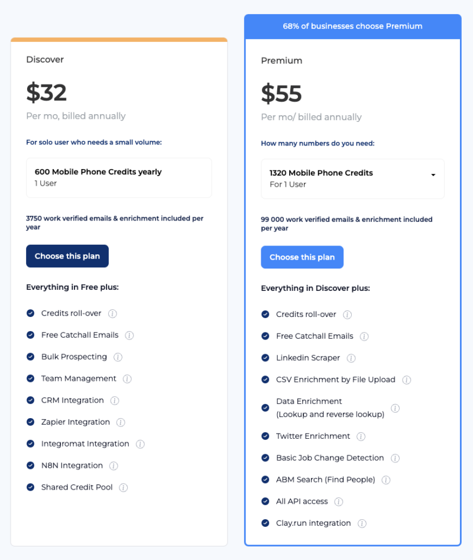Screen dimensions: 473x560
Task: Click info icon beside Shared Credit Pool
Action: pos(123,488)
